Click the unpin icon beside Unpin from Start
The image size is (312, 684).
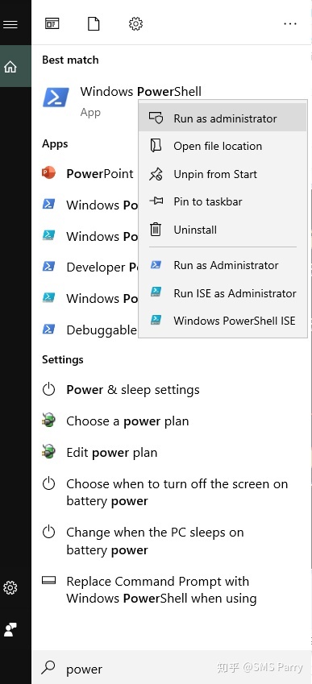tap(156, 174)
